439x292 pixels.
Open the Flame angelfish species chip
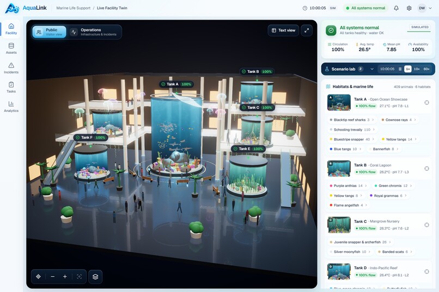[x=349, y=205]
